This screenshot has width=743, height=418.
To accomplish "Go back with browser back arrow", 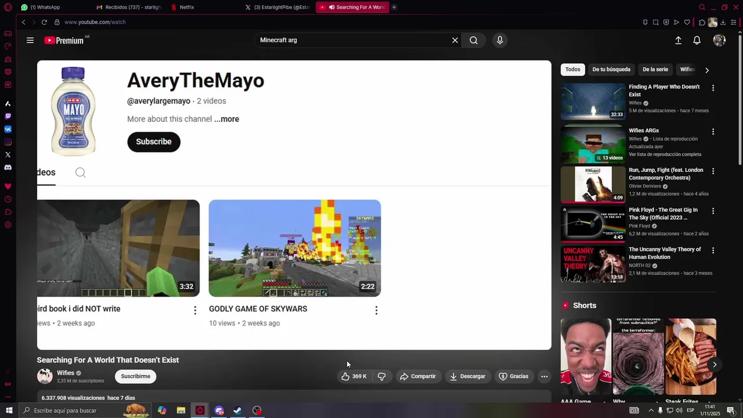I will point(24,22).
